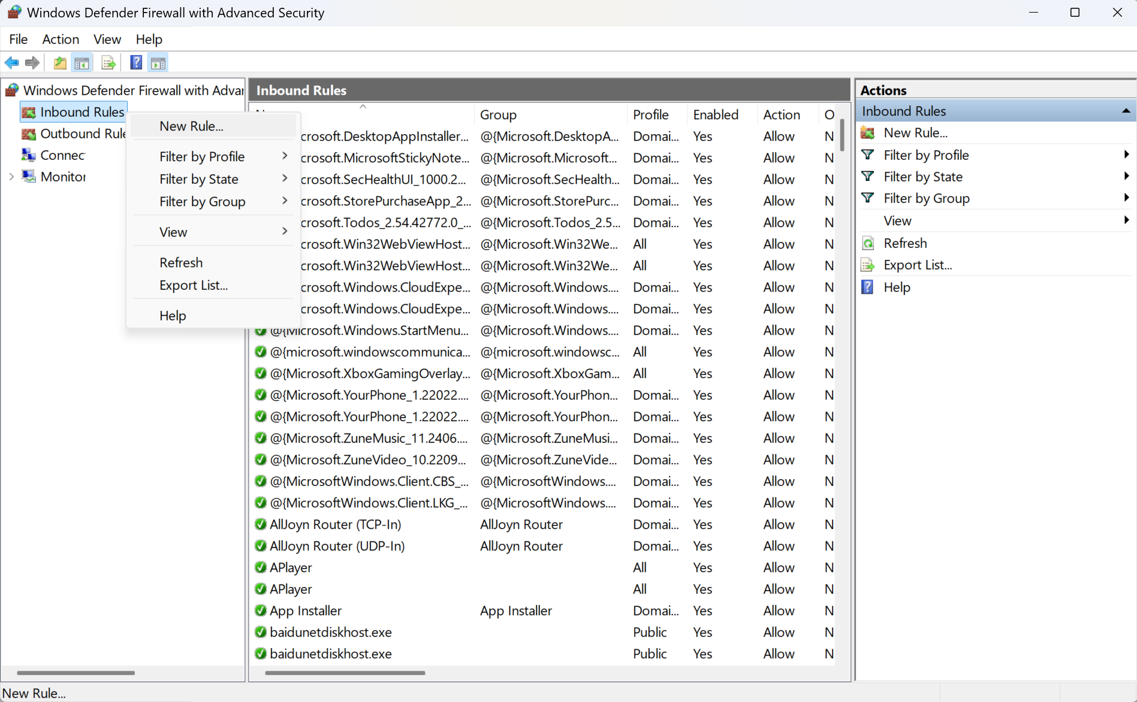The image size is (1137, 702).
Task: Toggle the Show/Hide Action Pane icon
Action: pyautogui.click(x=158, y=62)
